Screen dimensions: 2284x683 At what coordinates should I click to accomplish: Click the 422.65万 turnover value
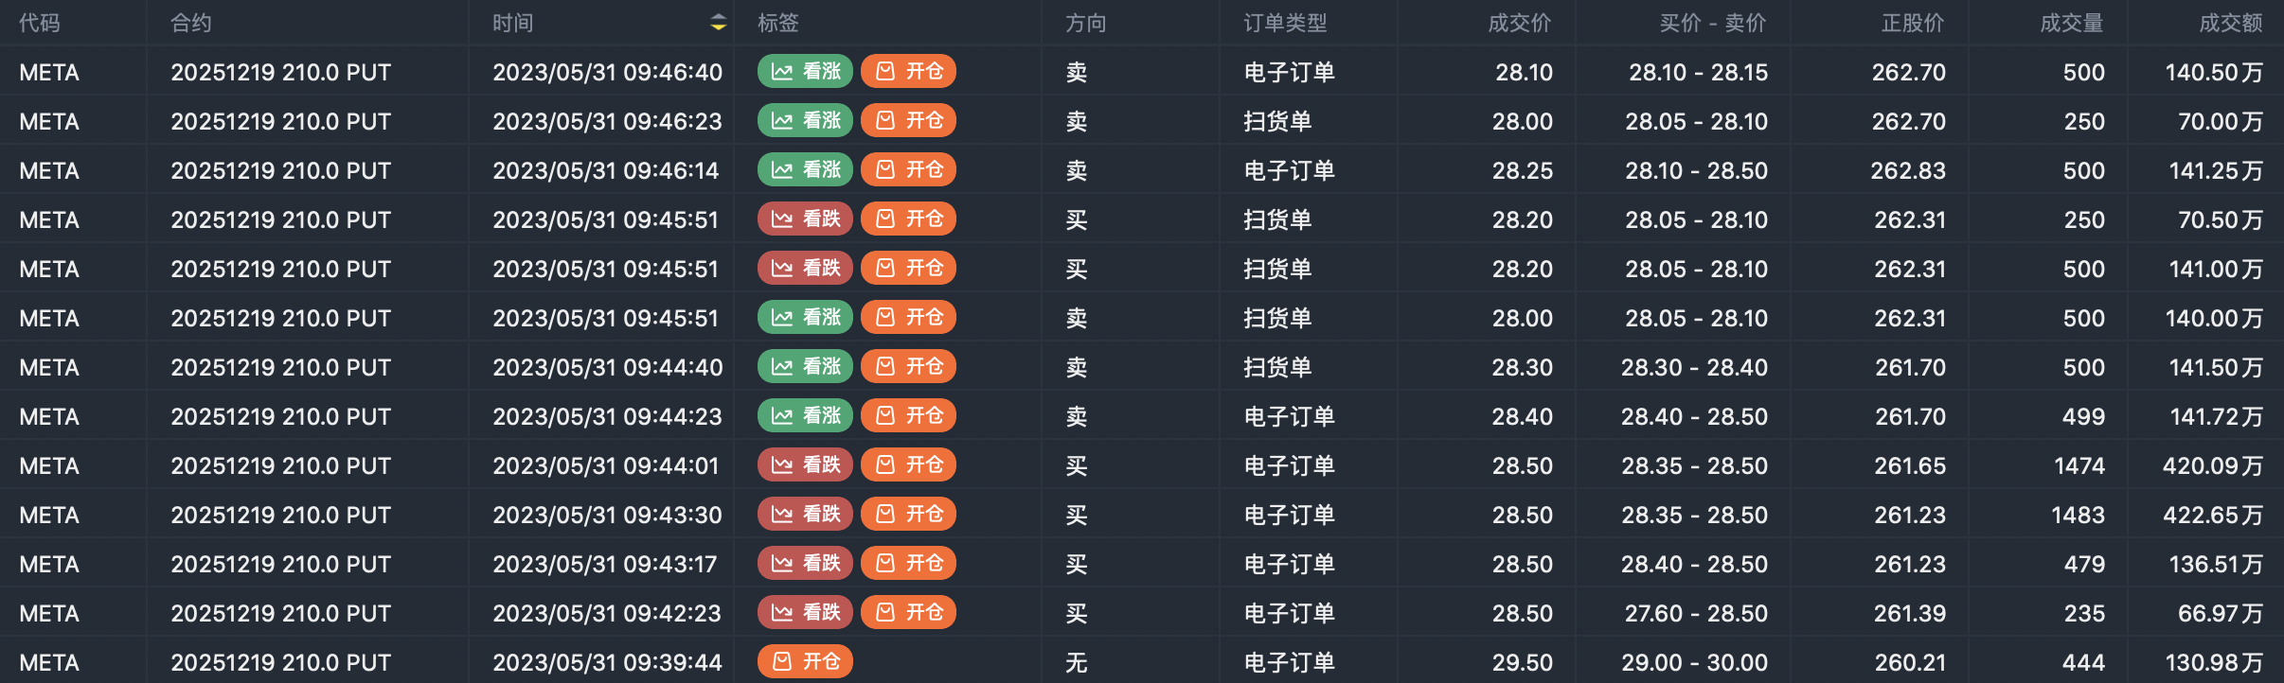[2213, 515]
